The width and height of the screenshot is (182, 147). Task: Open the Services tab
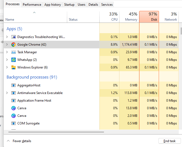point(107,5)
